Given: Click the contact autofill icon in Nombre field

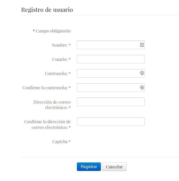Looking at the screenshot, I should click(x=142, y=45).
